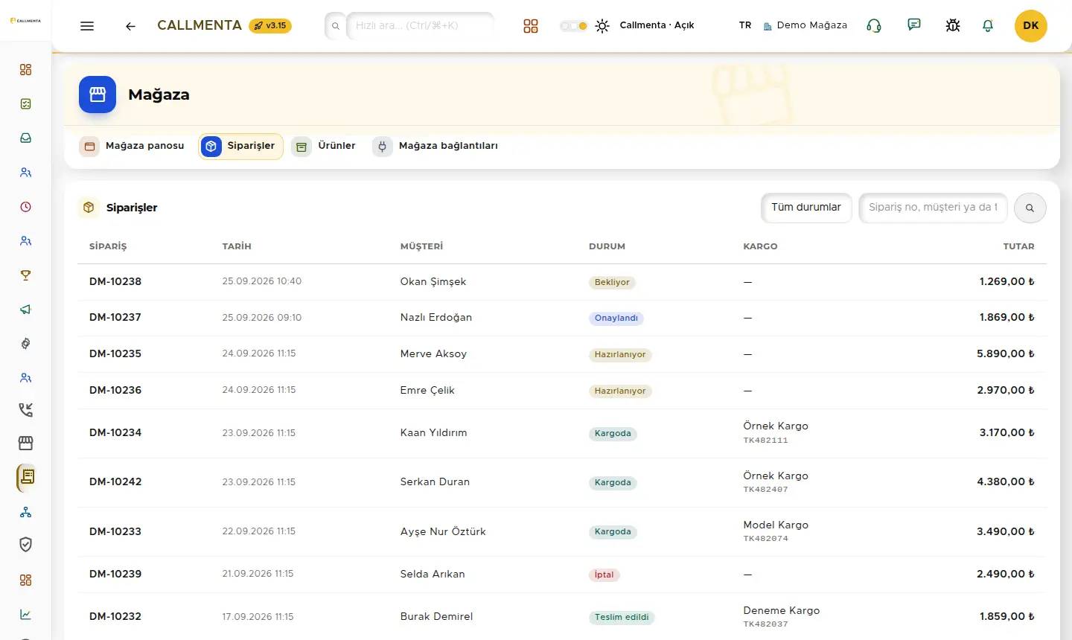
Task: Click the blue Mağaza store icon
Action: 98,95
